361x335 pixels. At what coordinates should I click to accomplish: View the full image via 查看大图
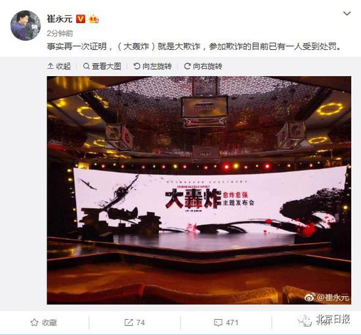[x=102, y=66]
